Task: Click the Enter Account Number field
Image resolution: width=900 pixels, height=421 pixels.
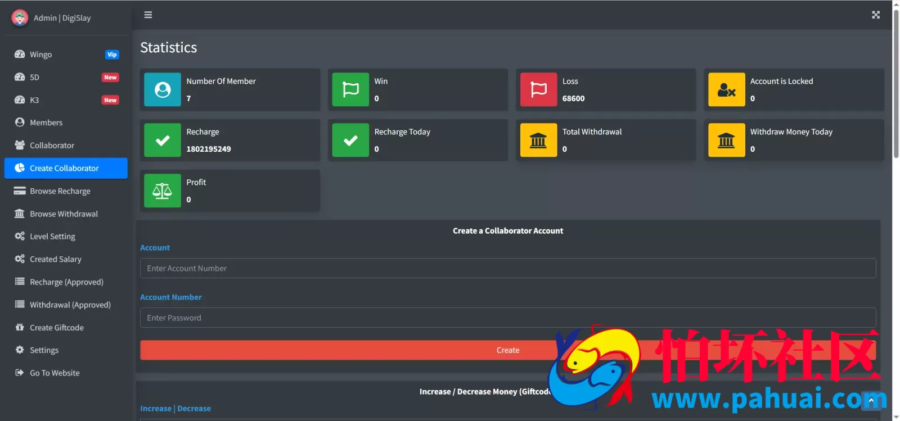Action: click(x=508, y=268)
